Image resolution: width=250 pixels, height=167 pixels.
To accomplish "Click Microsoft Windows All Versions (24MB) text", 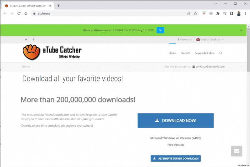I will pyautogui.click(x=176, y=138).
